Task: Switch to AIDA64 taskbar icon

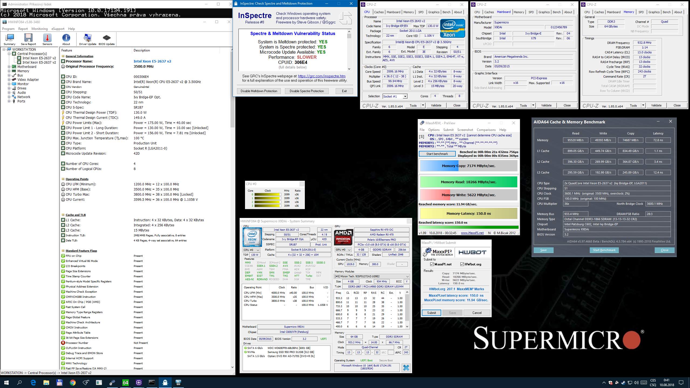Action: point(125,382)
